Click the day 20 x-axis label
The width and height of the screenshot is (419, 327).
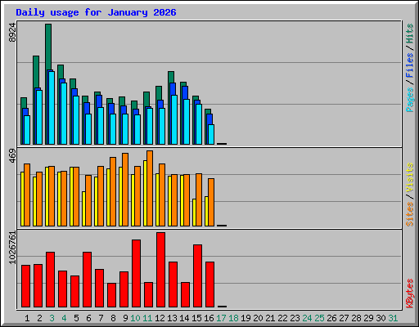258,318
